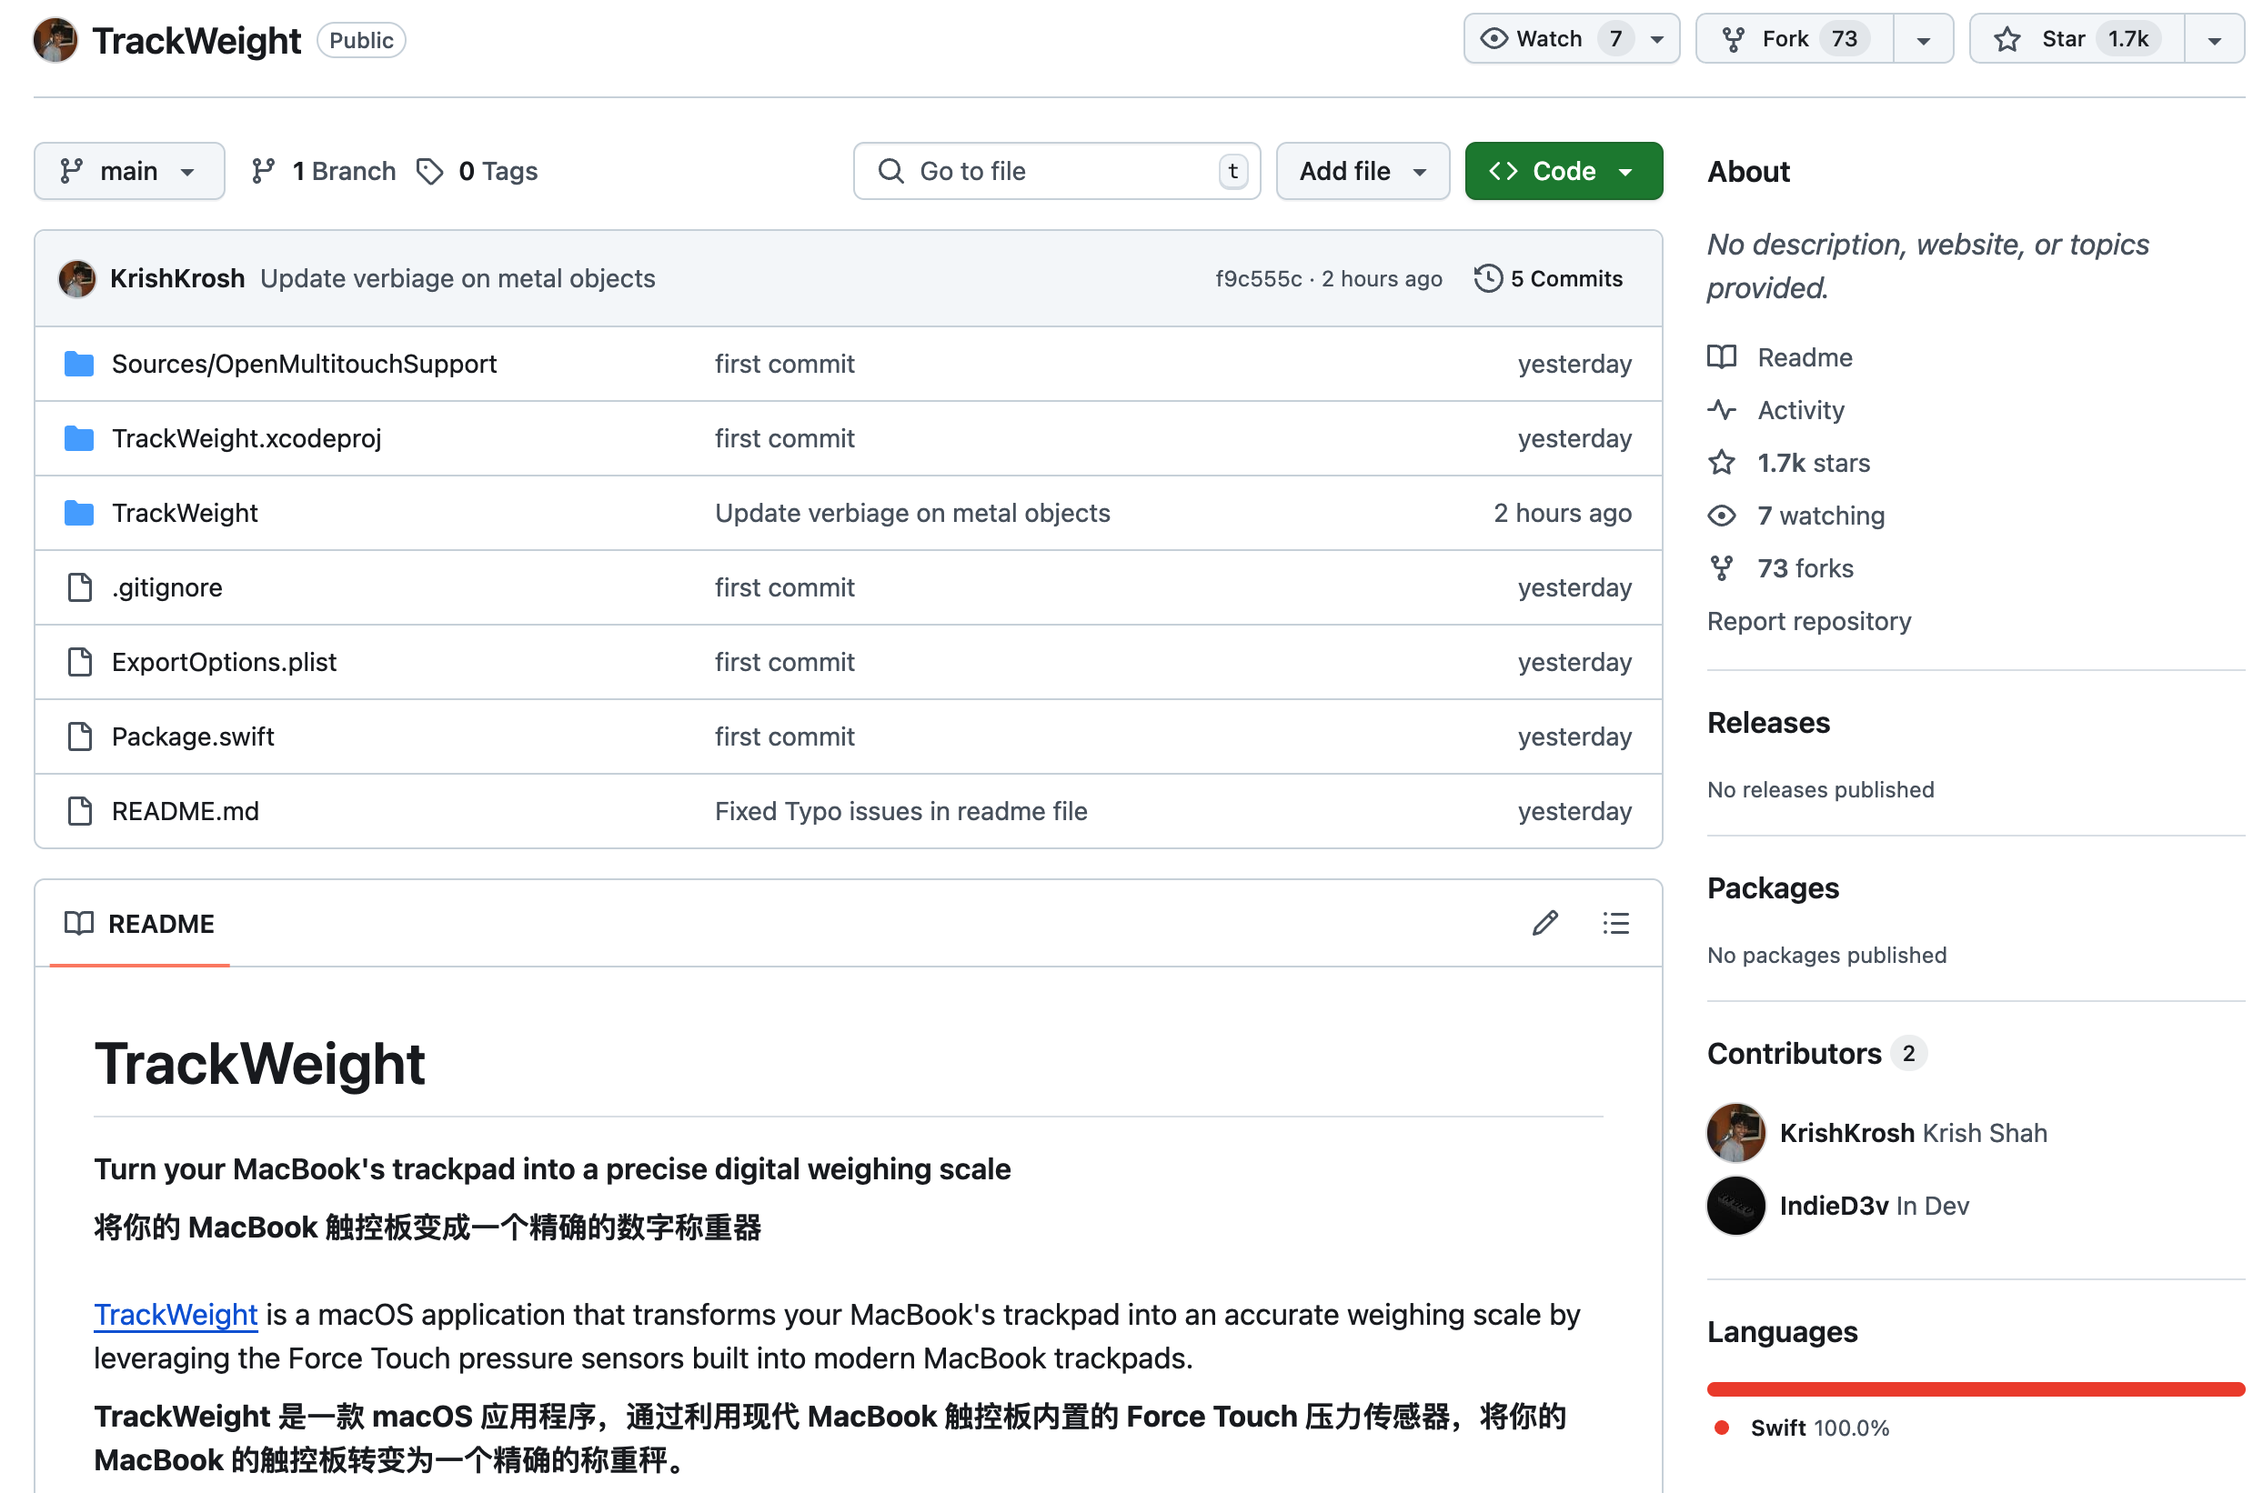The width and height of the screenshot is (2263, 1493).
Task: Open the Add file dropdown
Action: 1362,170
